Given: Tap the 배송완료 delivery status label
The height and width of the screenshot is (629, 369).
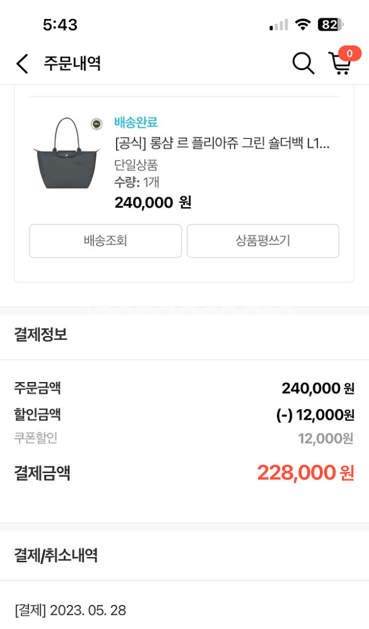Looking at the screenshot, I should coord(136,122).
